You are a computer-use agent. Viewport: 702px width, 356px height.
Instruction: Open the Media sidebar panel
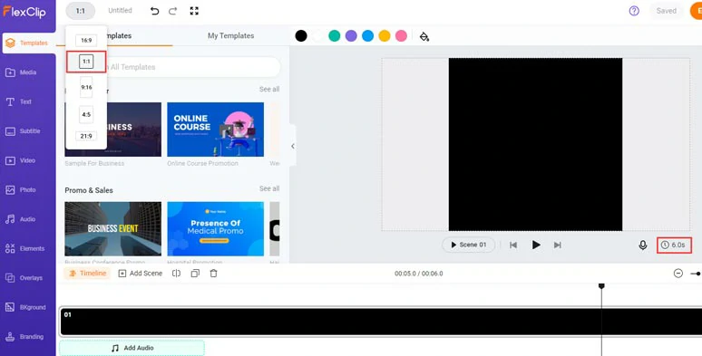tap(21, 72)
